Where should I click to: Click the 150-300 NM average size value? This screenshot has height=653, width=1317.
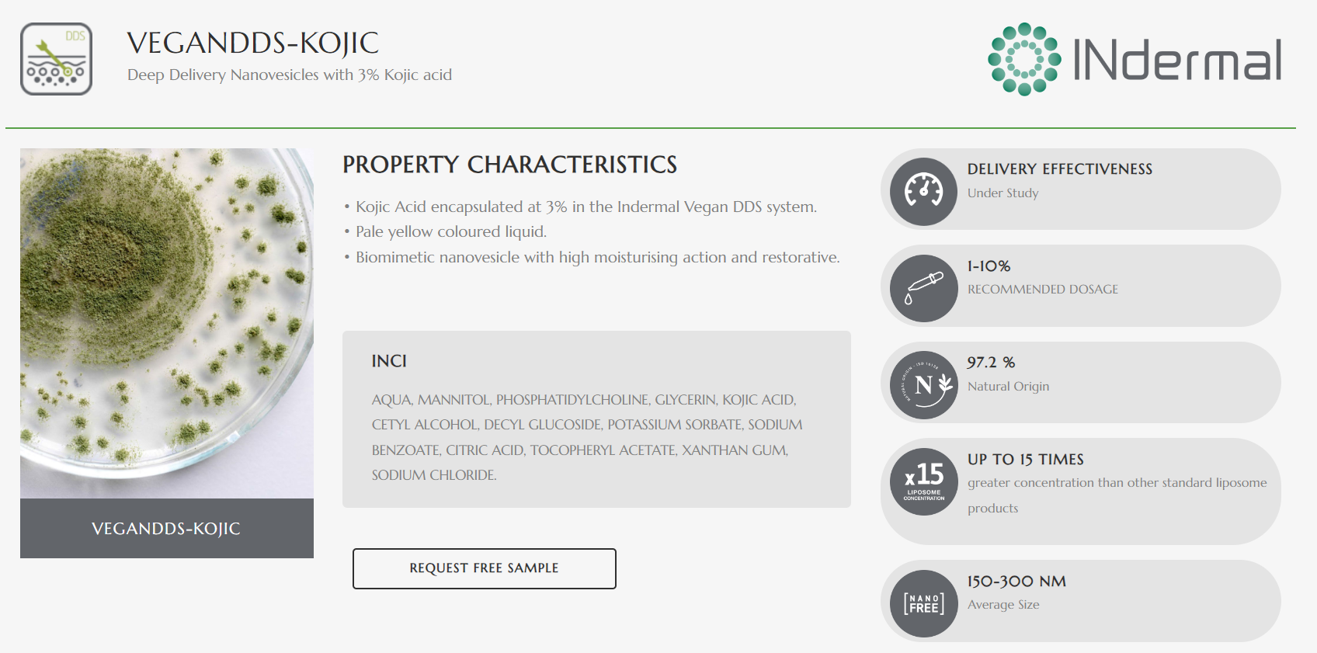pos(1016,582)
